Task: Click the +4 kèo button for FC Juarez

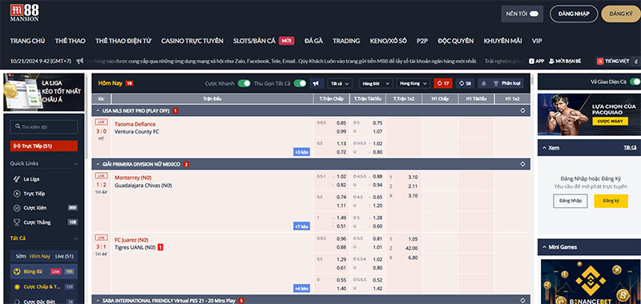Action: tap(302, 288)
